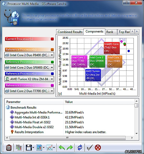Screen dimensions: 144x154
Task: Click the help question mark button
Action: [127, 2]
